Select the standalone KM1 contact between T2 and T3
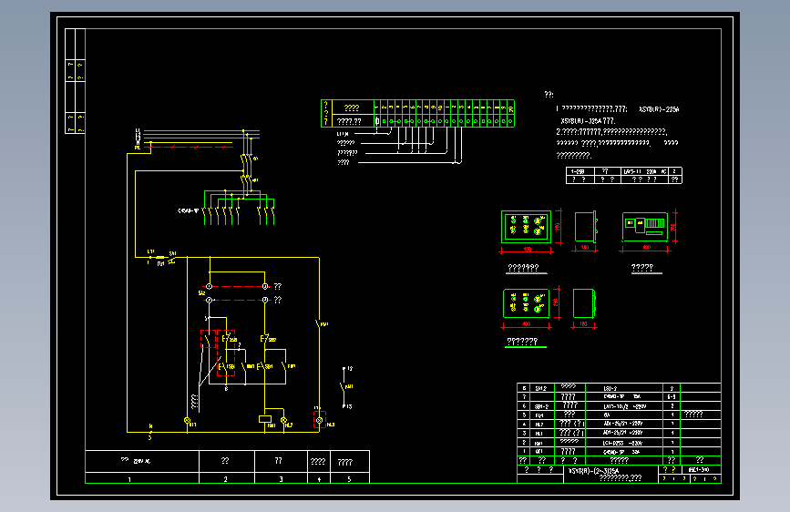Image resolution: width=790 pixels, height=512 pixels. (344, 387)
